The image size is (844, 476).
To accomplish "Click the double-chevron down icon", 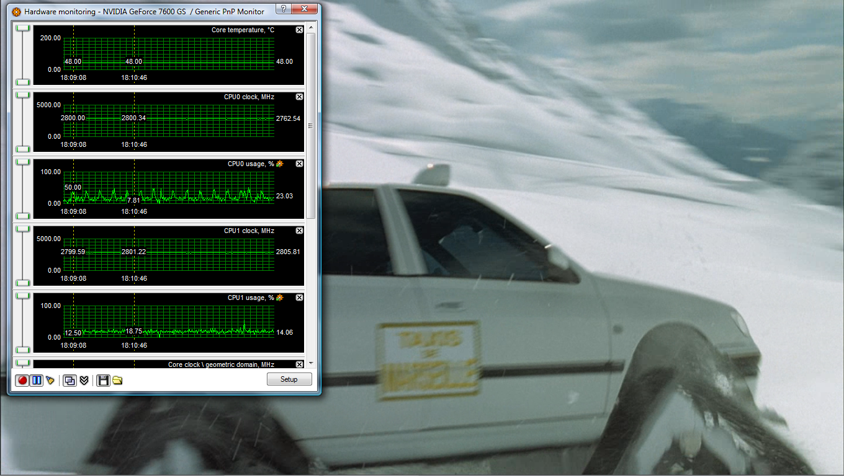I will 84,380.
